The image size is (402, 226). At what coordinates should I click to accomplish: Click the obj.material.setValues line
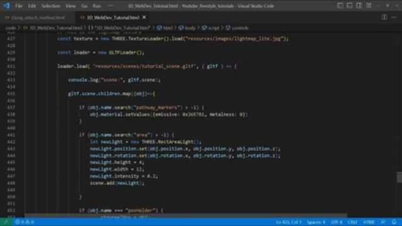(x=169, y=114)
